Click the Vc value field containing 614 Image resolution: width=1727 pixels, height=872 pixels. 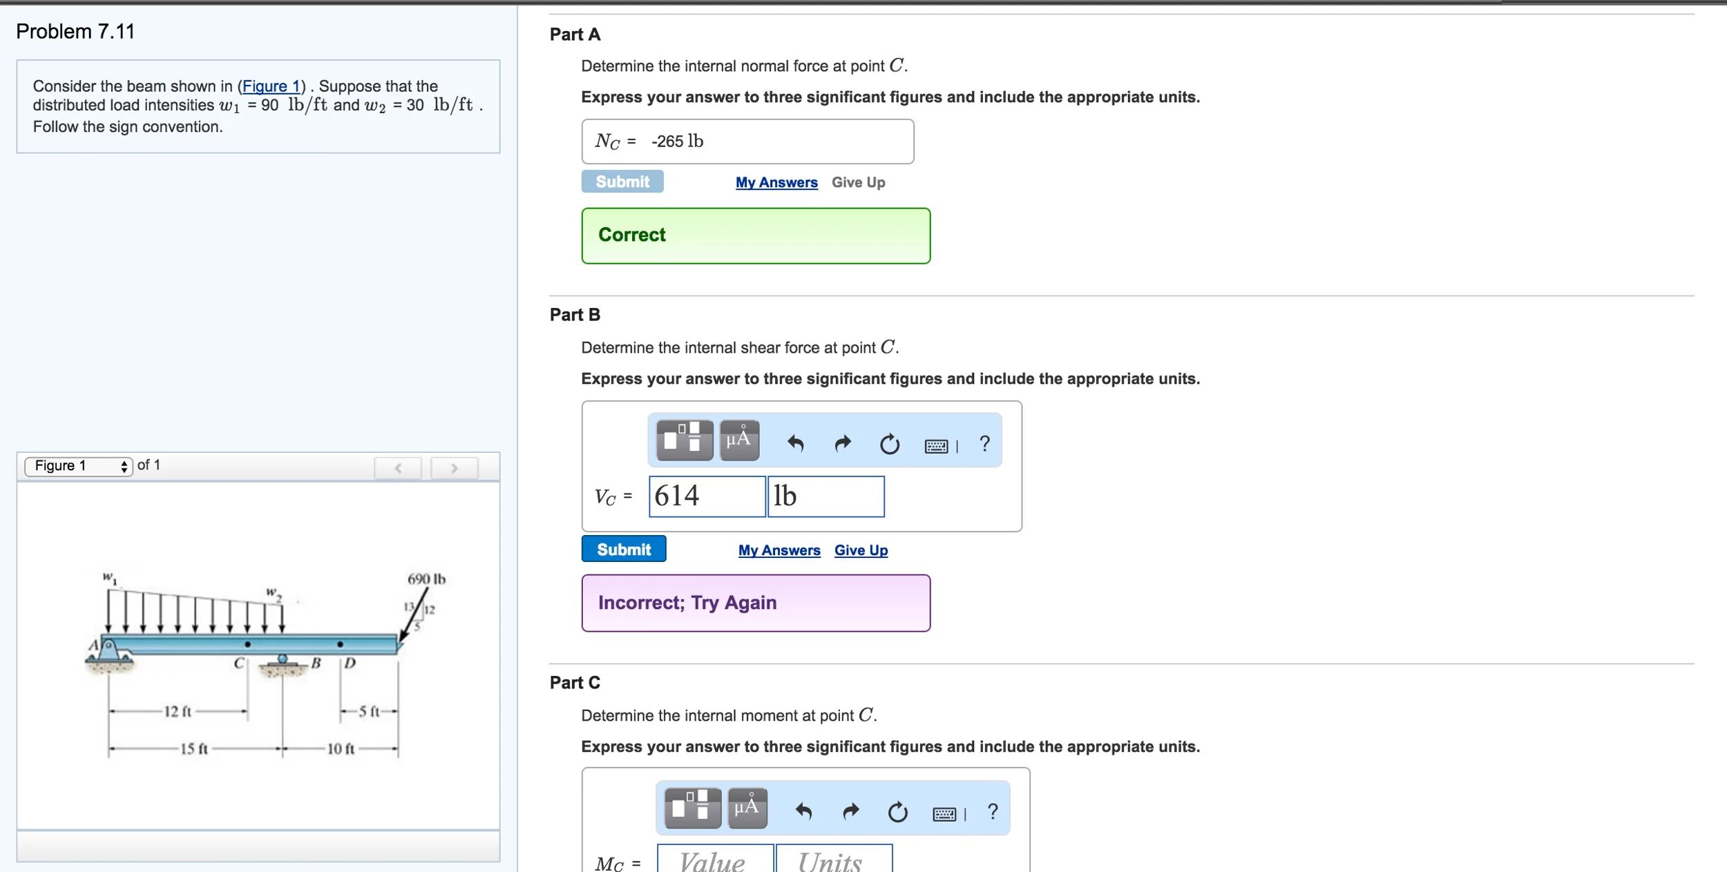[x=707, y=496]
